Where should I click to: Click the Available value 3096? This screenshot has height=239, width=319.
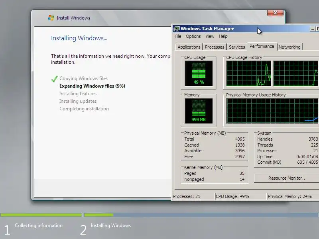point(240,151)
